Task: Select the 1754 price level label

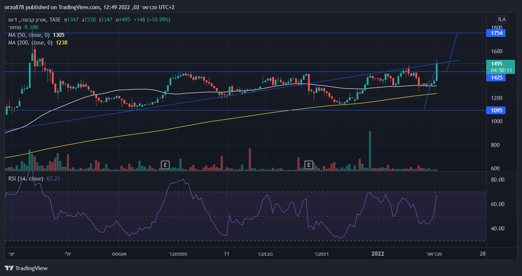Action: pyautogui.click(x=497, y=33)
